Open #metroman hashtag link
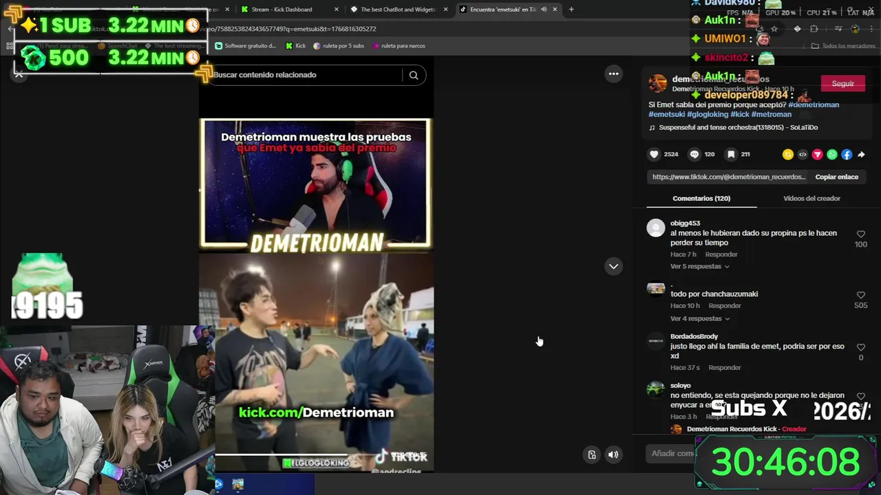 (771, 114)
